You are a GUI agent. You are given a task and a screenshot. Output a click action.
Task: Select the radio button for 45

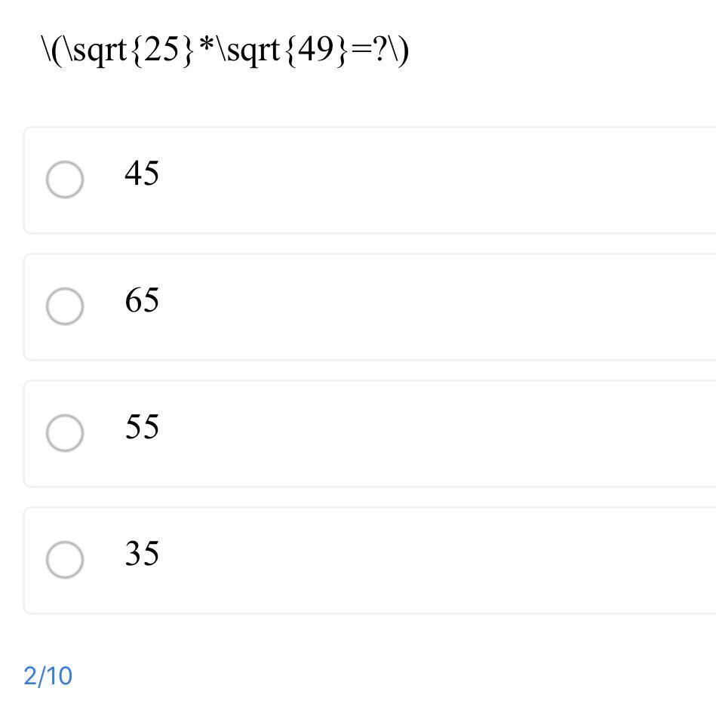tap(65, 180)
